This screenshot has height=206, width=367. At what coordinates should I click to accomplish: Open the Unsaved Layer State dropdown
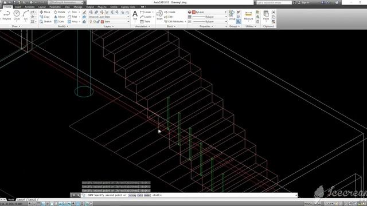109,17
